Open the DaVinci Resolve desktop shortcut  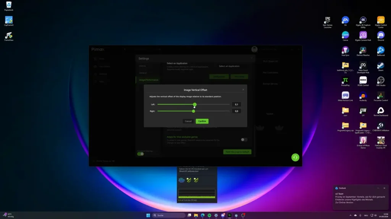[x=363, y=51]
